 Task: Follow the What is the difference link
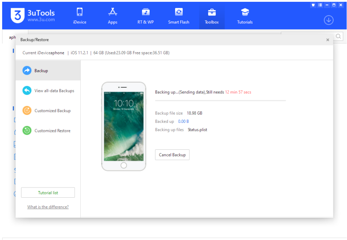pos(48,207)
